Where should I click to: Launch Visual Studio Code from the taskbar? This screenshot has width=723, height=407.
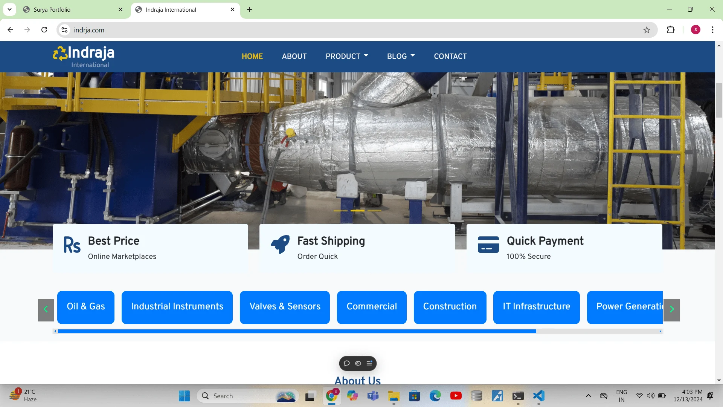[x=538, y=396]
